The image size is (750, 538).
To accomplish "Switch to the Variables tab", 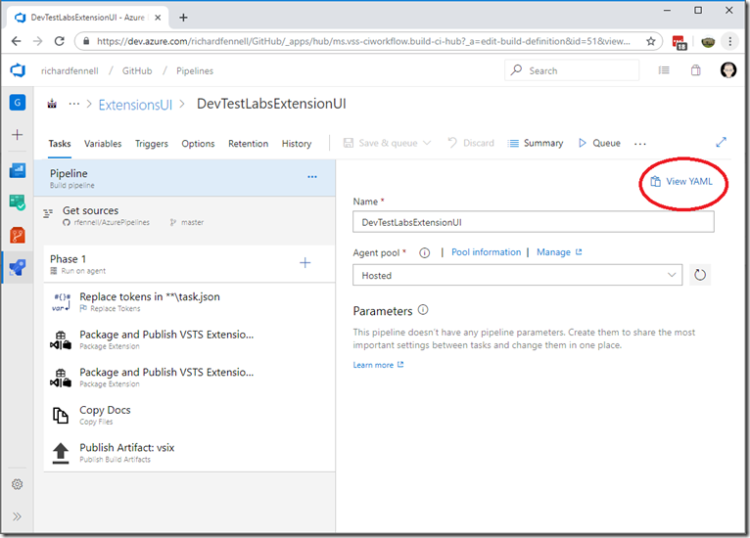I will 103,144.
